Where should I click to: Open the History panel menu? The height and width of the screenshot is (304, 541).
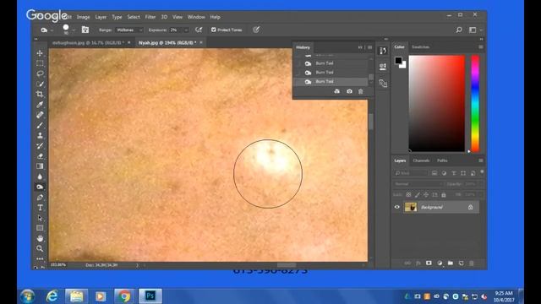tap(370, 47)
